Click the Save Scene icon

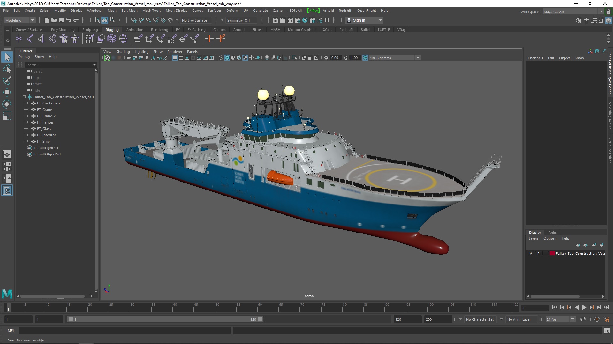pos(61,20)
